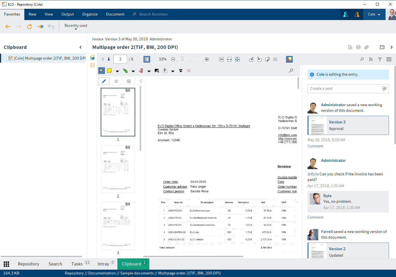Click the subscribe feed RSS icon
The image size is (396, 277).
[x=371, y=59]
